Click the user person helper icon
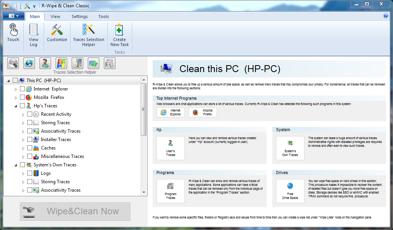This screenshot has width=393, height=230. (x=45, y=63)
